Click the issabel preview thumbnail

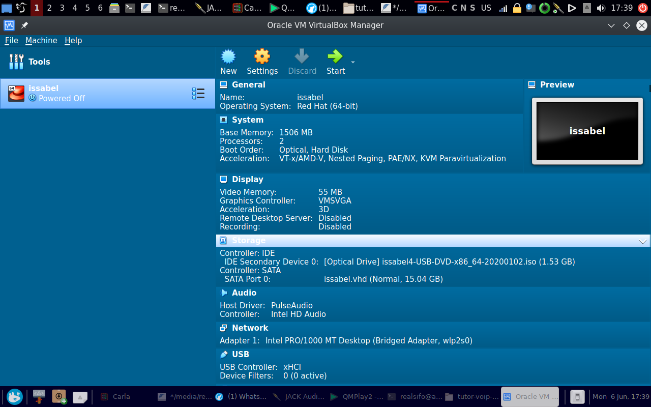pos(587,131)
